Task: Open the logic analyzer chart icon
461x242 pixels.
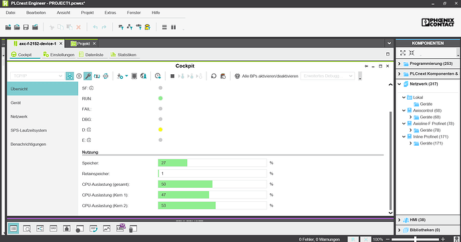Action: point(106,229)
